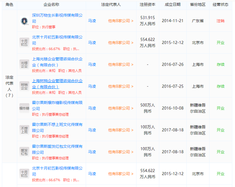Open the underlined 上海树梢企业管理咨询合伙企业 link
235x187 pixels.
57,84
